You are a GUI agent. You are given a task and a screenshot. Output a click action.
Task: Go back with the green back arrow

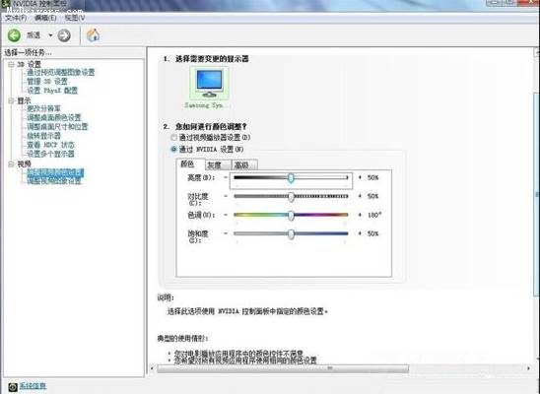(x=14, y=35)
